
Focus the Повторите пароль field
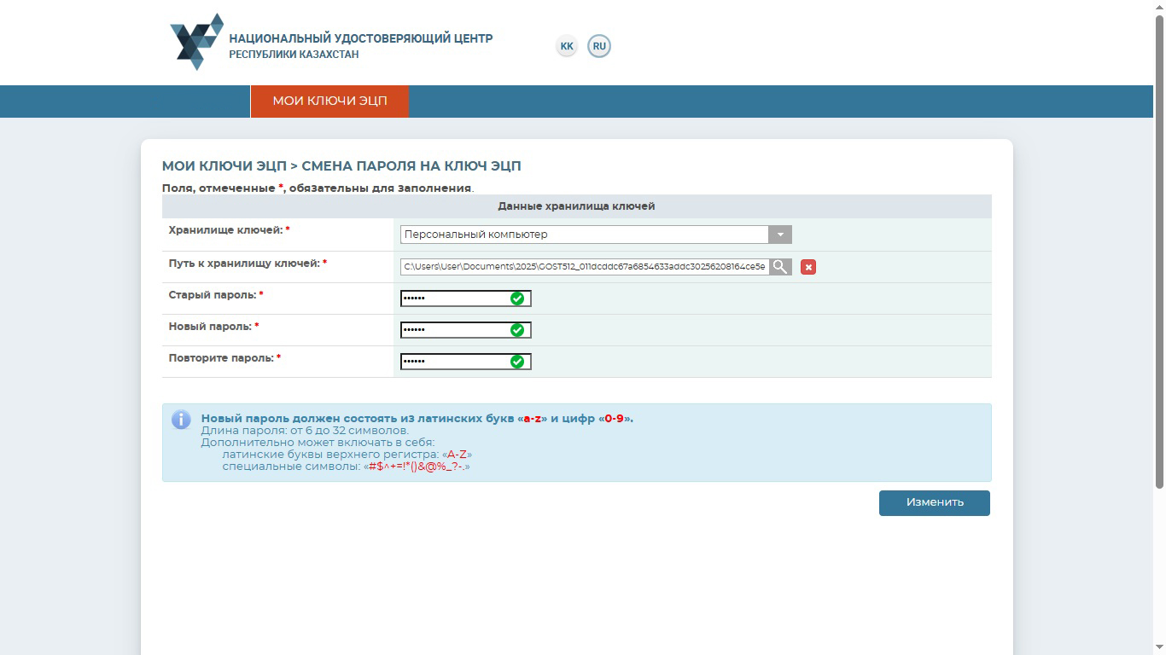tap(454, 362)
